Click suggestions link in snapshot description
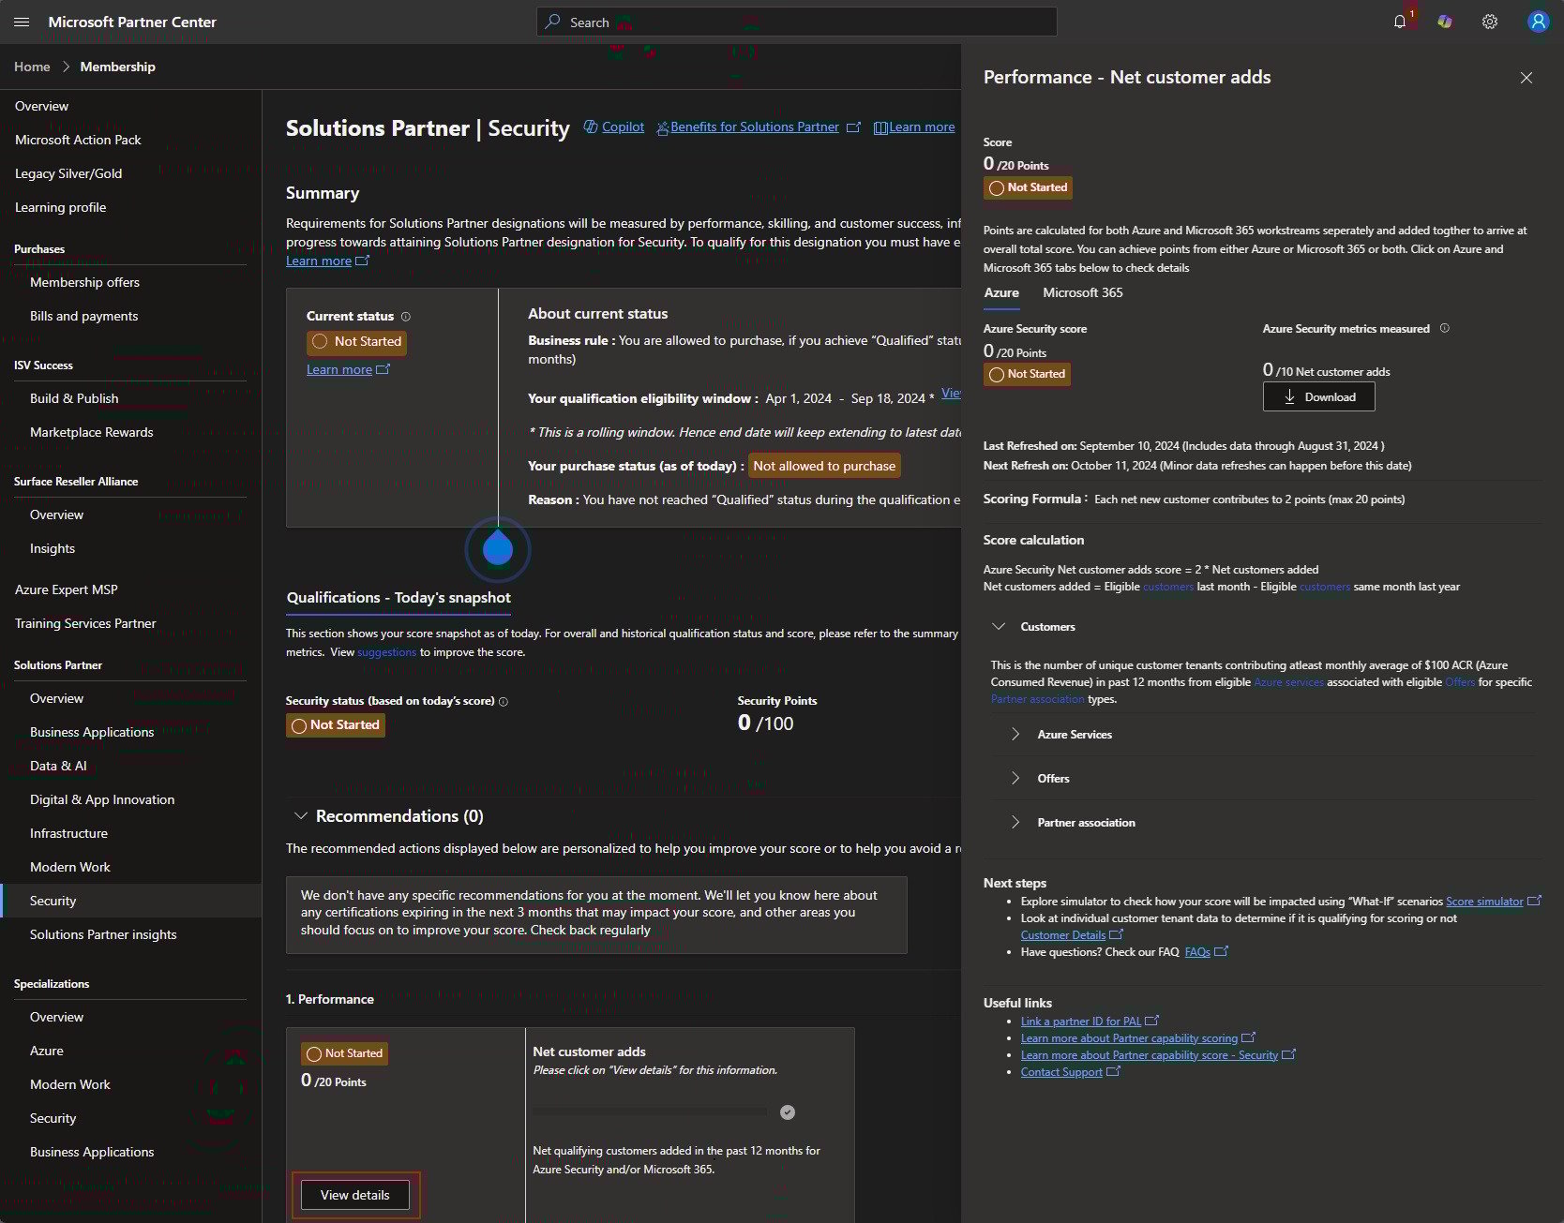1564x1223 pixels. tap(386, 652)
